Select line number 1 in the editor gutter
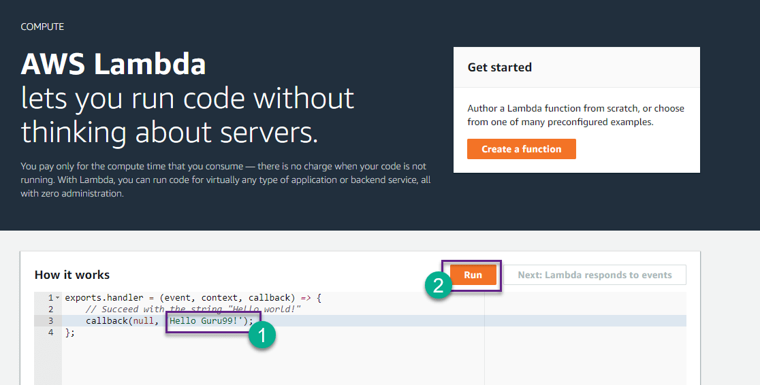Viewport: 760px width, 385px height. click(50, 298)
